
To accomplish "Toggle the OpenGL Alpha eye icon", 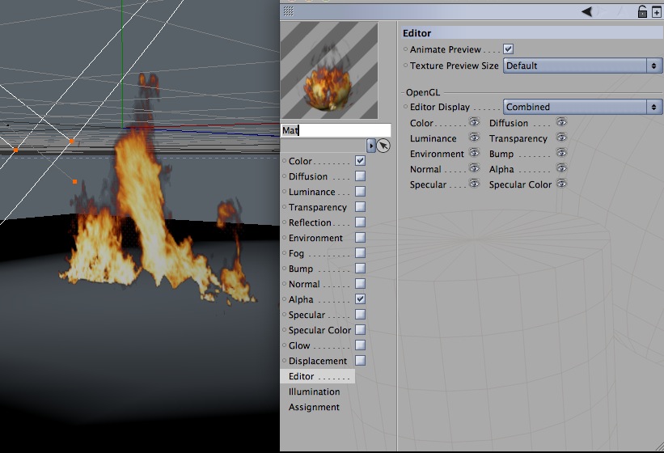I will tap(561, 168).
